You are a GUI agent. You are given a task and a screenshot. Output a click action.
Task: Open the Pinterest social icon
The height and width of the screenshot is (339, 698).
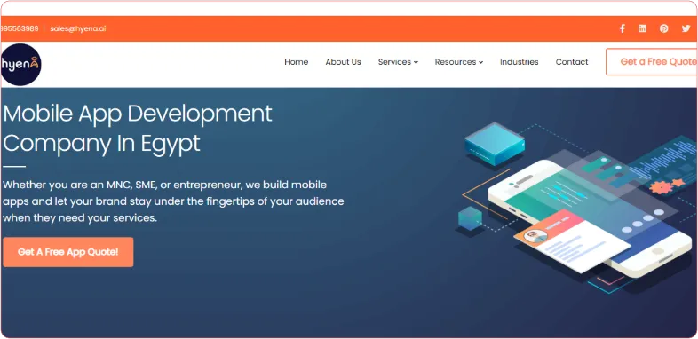(x=663, y=28)
